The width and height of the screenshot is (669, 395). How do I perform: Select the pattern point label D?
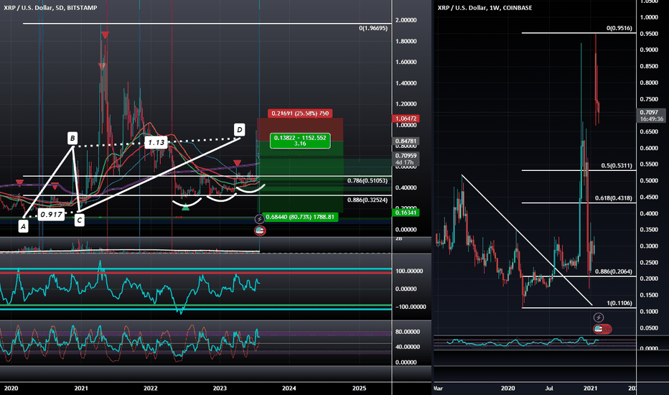(239, 129)
